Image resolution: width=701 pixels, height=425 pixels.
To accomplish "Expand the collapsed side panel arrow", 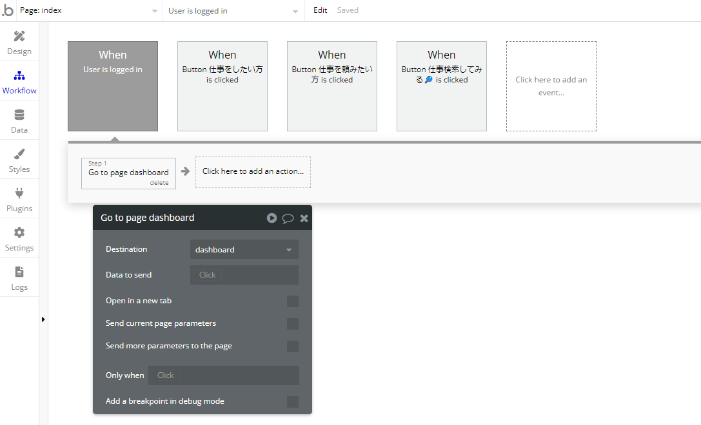I will pos(43,319).
